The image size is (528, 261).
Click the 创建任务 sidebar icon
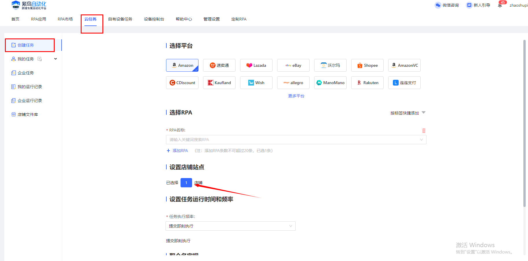14,45
